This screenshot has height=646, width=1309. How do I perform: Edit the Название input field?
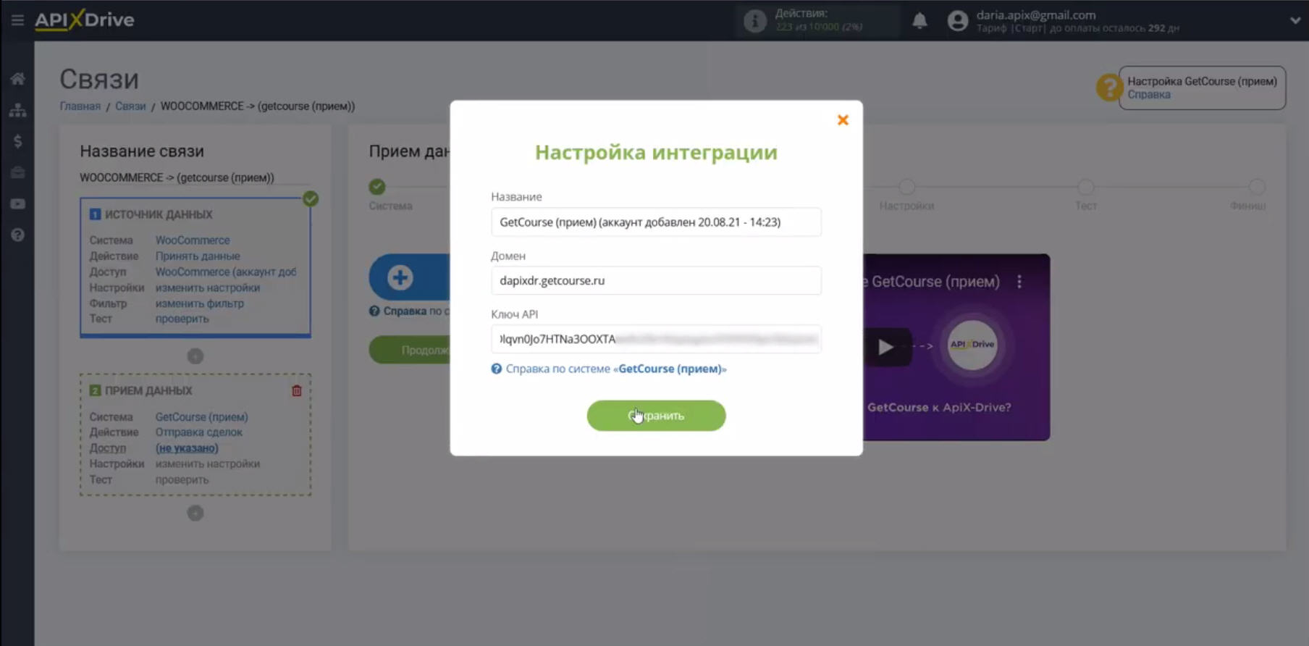point(656,222)
